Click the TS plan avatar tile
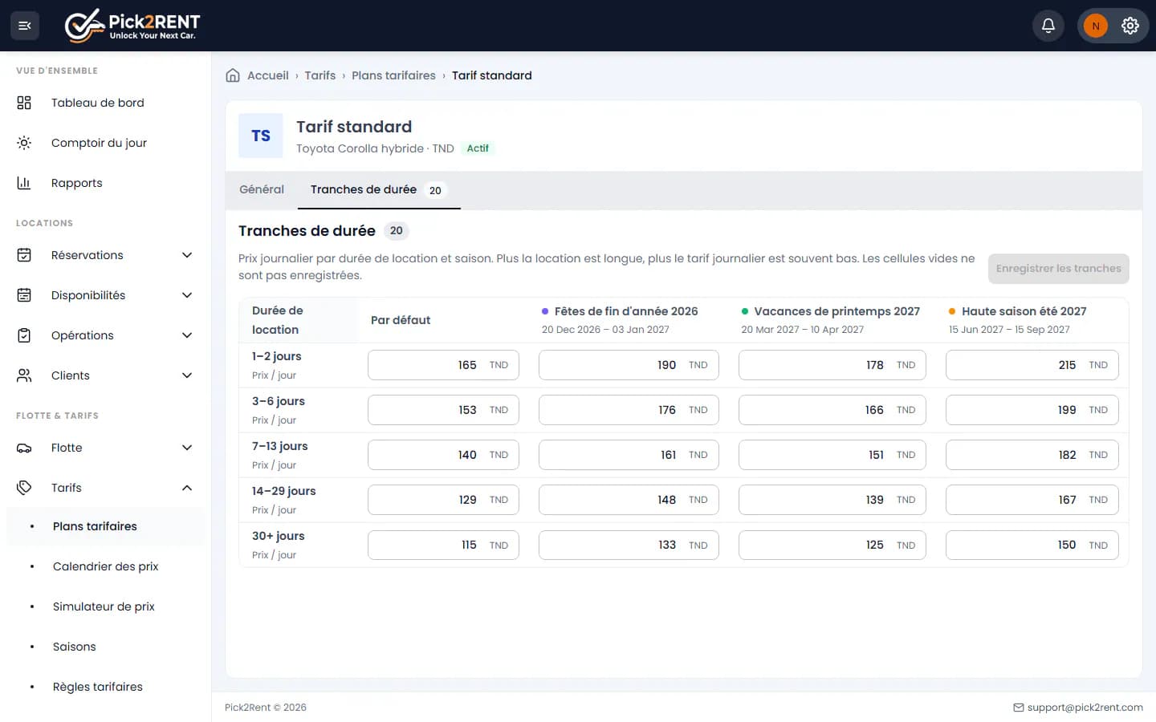 click(261, 136)
